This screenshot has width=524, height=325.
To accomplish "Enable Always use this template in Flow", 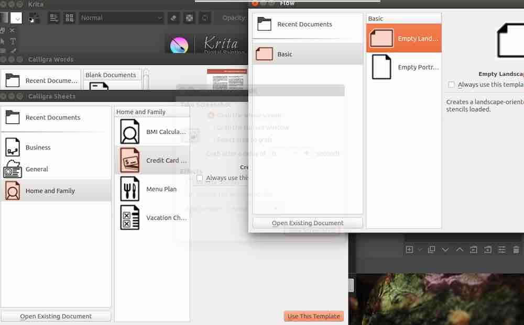I will pos(451,85).
